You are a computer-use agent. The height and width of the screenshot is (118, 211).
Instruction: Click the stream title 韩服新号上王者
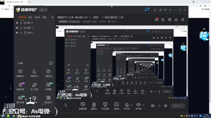coord(74,17)
